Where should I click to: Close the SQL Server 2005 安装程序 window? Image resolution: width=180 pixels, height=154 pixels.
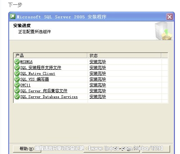(x=169, y=17)
